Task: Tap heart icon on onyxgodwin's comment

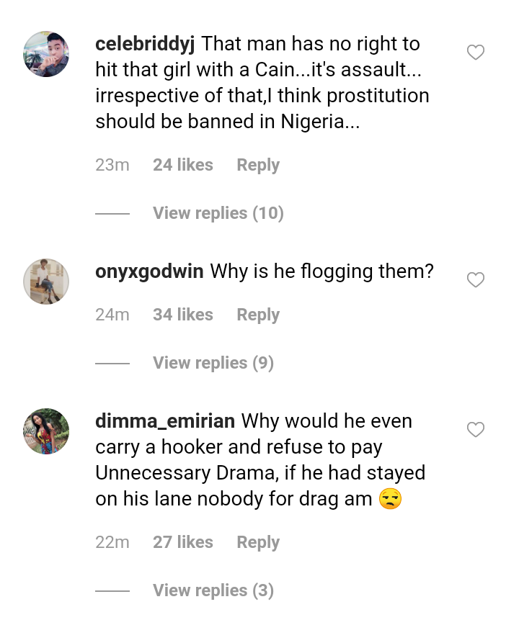Action: click(475, 280)
